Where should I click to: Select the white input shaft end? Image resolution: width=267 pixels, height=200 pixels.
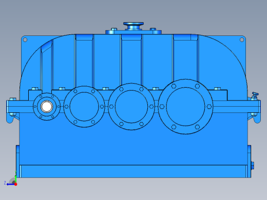[x=47, y=107]
